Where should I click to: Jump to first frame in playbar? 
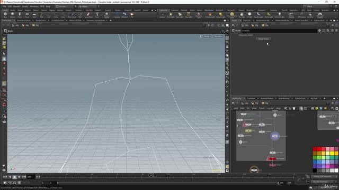[5, 177]
